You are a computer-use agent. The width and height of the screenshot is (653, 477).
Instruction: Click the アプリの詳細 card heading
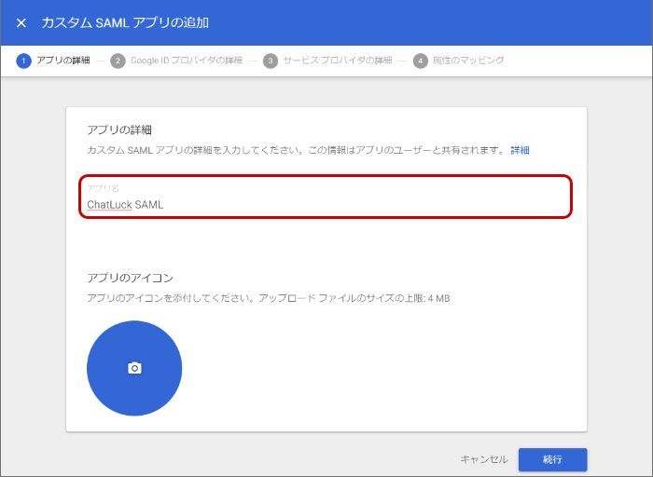pos(118,129)
